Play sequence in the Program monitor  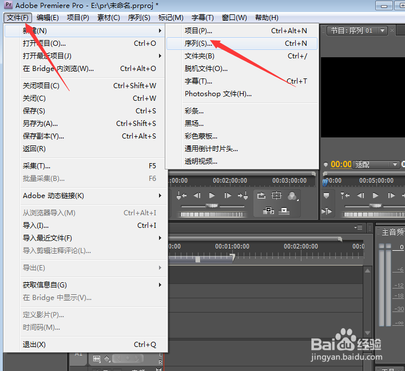click(x=376, y=196)
